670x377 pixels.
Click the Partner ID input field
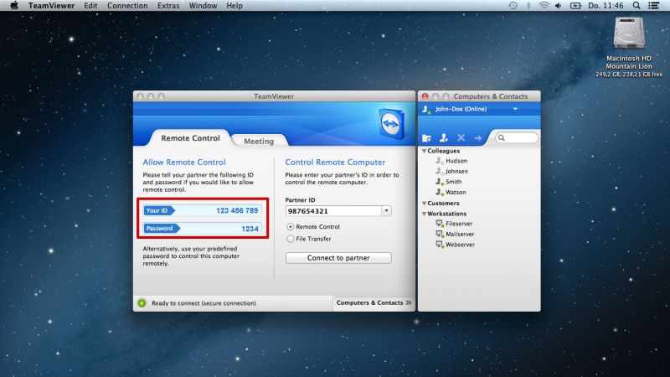(333, 211)
